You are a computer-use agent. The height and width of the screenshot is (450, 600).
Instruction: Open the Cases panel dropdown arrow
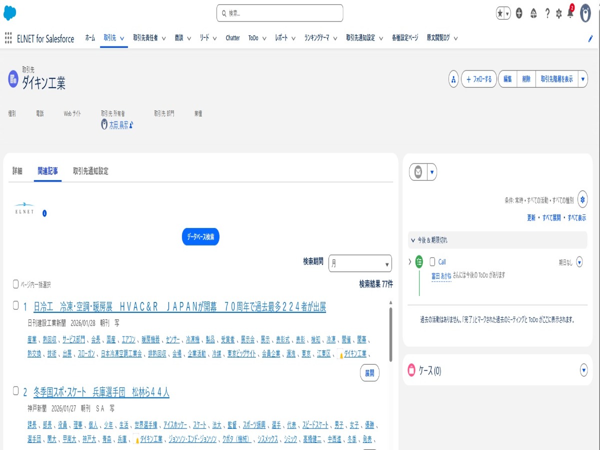tap(583, 370)
